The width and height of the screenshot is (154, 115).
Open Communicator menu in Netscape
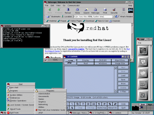coord(74,5)
